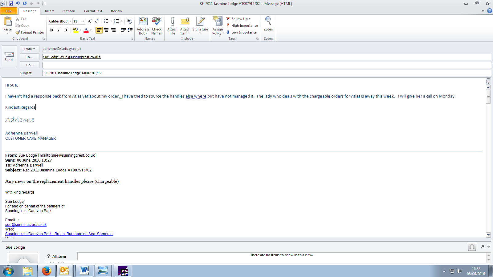Click the Paste clipboard icon
The image size is (493, 277).
coord(7,22)
